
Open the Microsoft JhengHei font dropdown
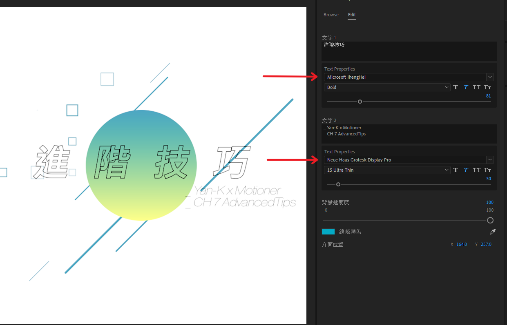click(x=490, y=77)
